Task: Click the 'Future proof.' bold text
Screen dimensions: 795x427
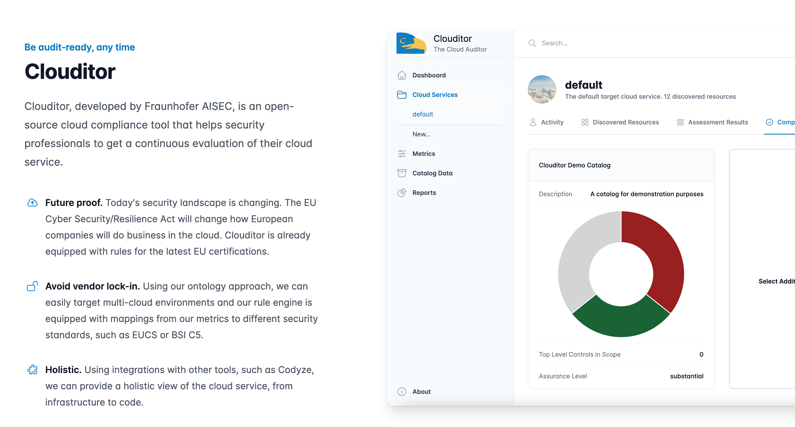Action: click(x=74, y=202)
